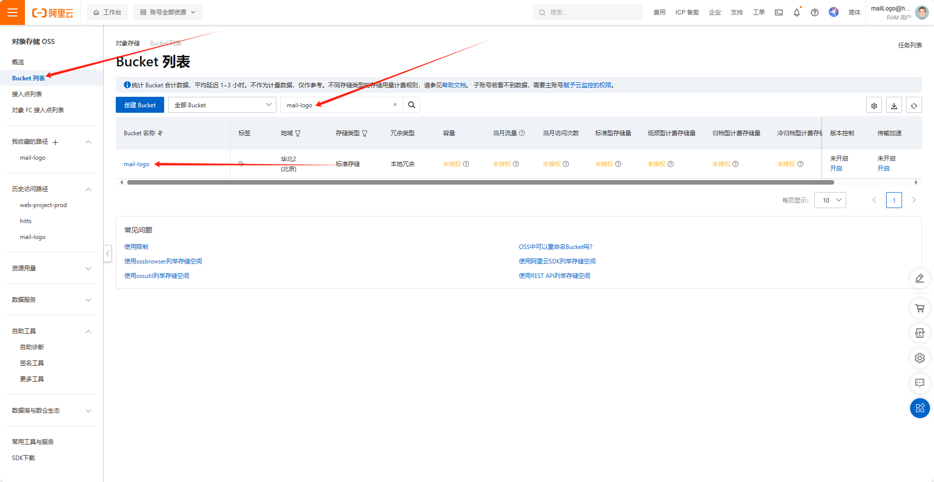
Task: Select 概览 in the sidebar
Action: point(18,62)
